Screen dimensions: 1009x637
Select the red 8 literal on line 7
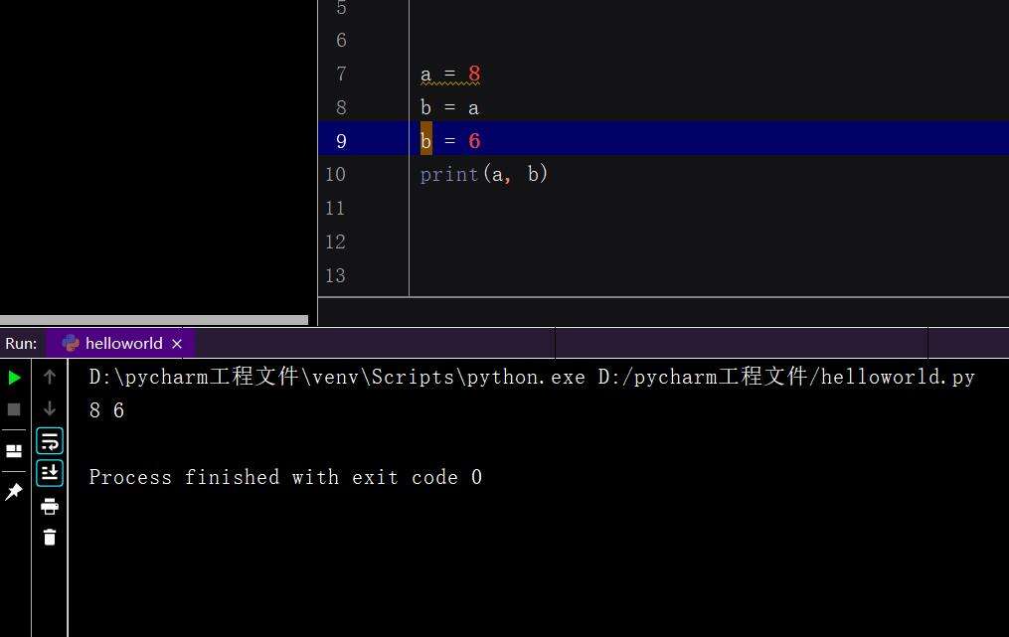(474, 74)
